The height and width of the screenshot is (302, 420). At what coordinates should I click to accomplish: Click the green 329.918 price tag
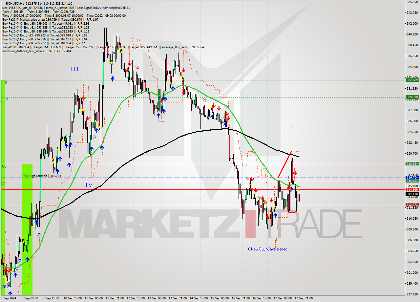pos(412,97)
